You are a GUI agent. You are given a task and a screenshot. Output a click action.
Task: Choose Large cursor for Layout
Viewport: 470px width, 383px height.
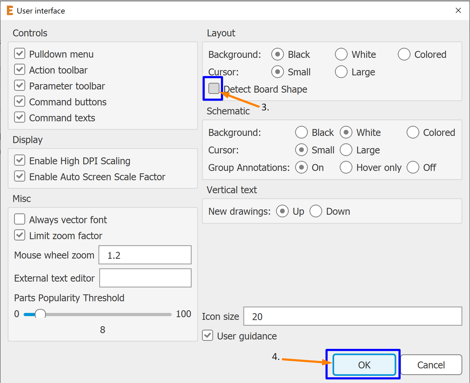[x=341, y=72]
